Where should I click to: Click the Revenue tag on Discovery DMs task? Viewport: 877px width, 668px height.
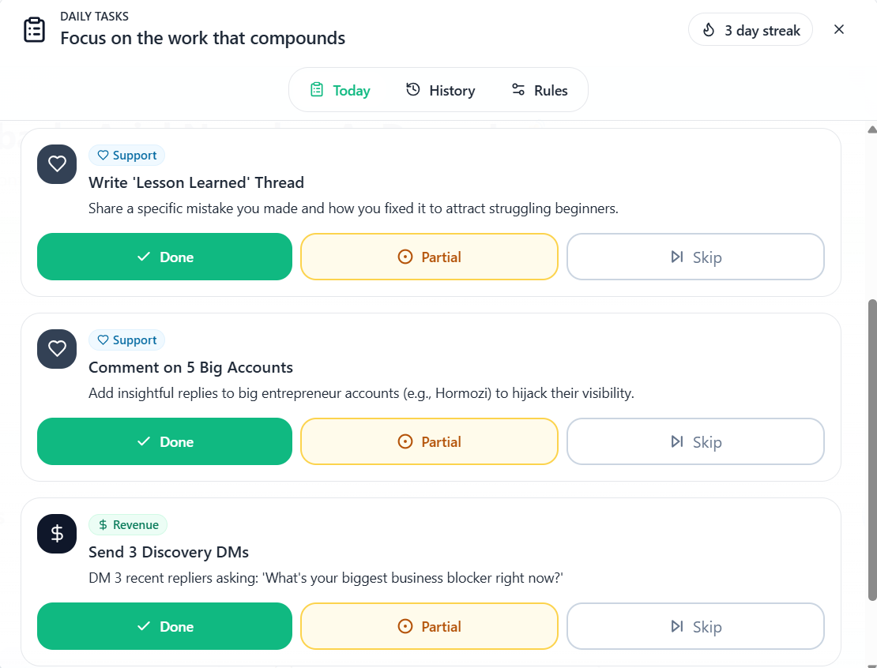[128, 525]
